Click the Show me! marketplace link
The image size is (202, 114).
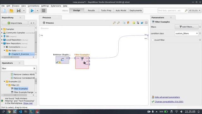point(28,103)
